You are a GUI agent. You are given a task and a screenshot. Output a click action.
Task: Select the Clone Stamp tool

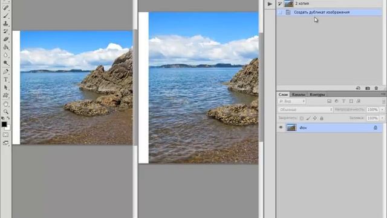5,24
